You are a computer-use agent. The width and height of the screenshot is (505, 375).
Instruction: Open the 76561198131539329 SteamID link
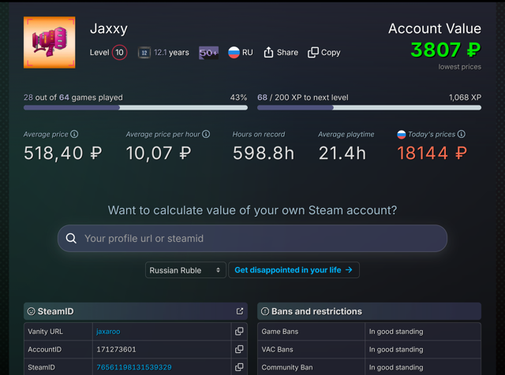tap(134, 367)
